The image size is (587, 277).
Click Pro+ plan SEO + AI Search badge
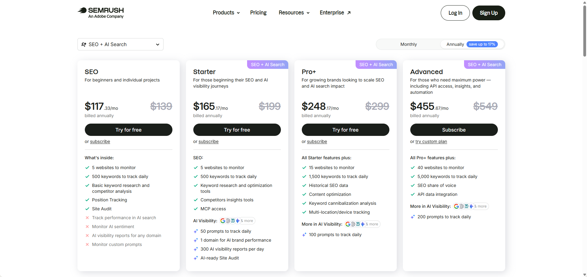[x=376, y=65]
